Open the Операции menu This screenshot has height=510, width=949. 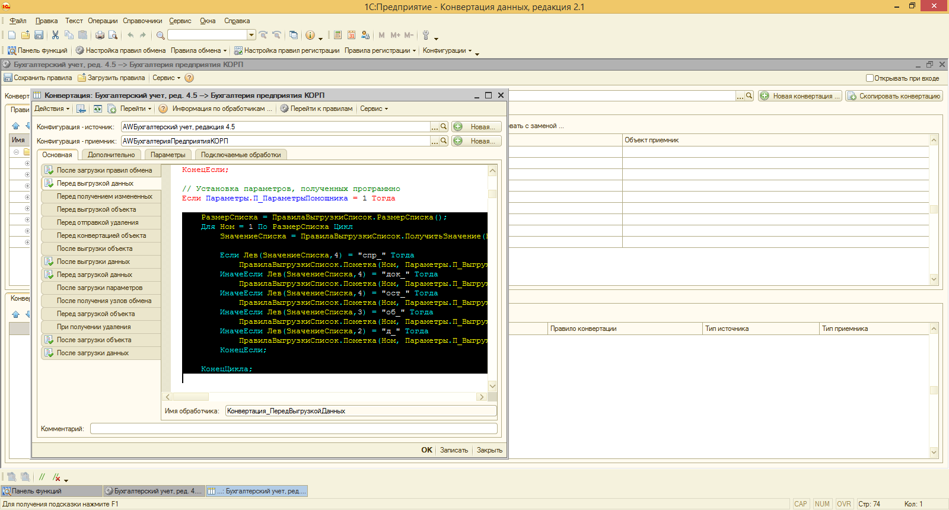(x=103, y=21)
